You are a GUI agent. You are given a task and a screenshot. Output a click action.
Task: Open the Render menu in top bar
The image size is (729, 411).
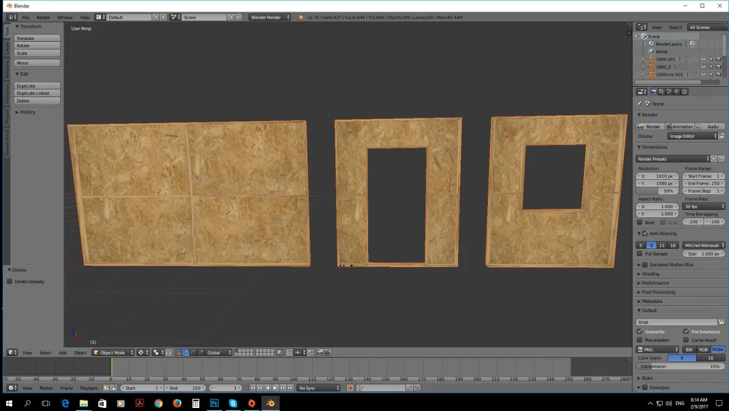click(x=43, y=18)
